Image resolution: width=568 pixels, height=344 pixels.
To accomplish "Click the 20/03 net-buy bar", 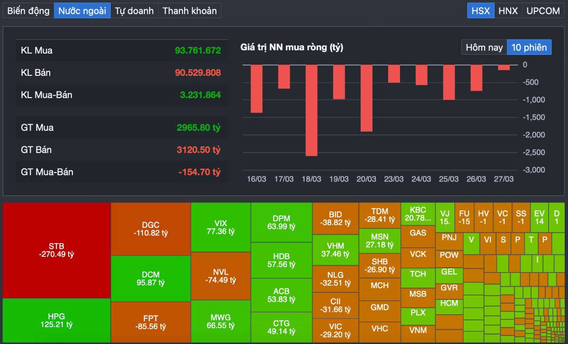I will click(366, 98).
